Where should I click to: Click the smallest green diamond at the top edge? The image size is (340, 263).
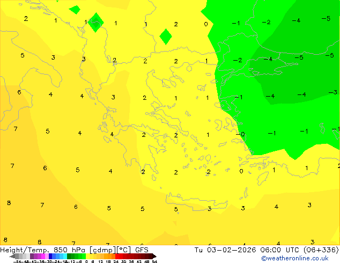[x=75, y=9]
